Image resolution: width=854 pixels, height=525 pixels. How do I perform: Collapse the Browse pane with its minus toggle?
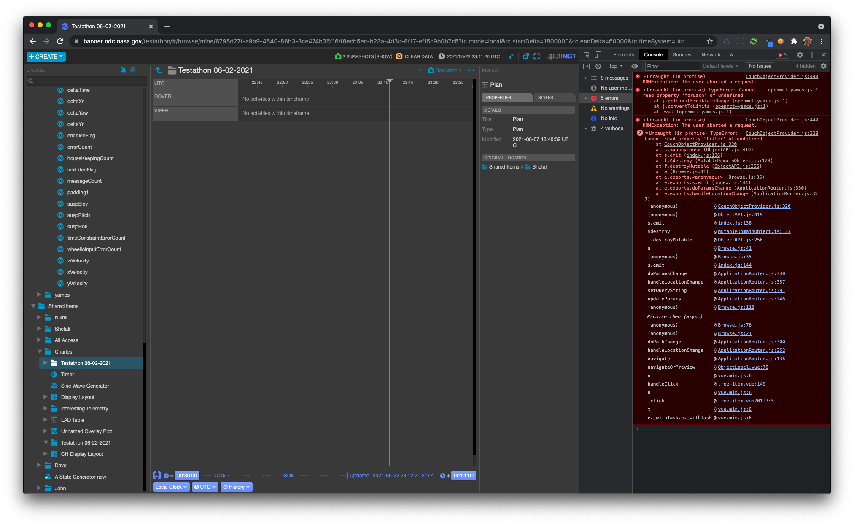pyautogui.click(x=143, y=70)
